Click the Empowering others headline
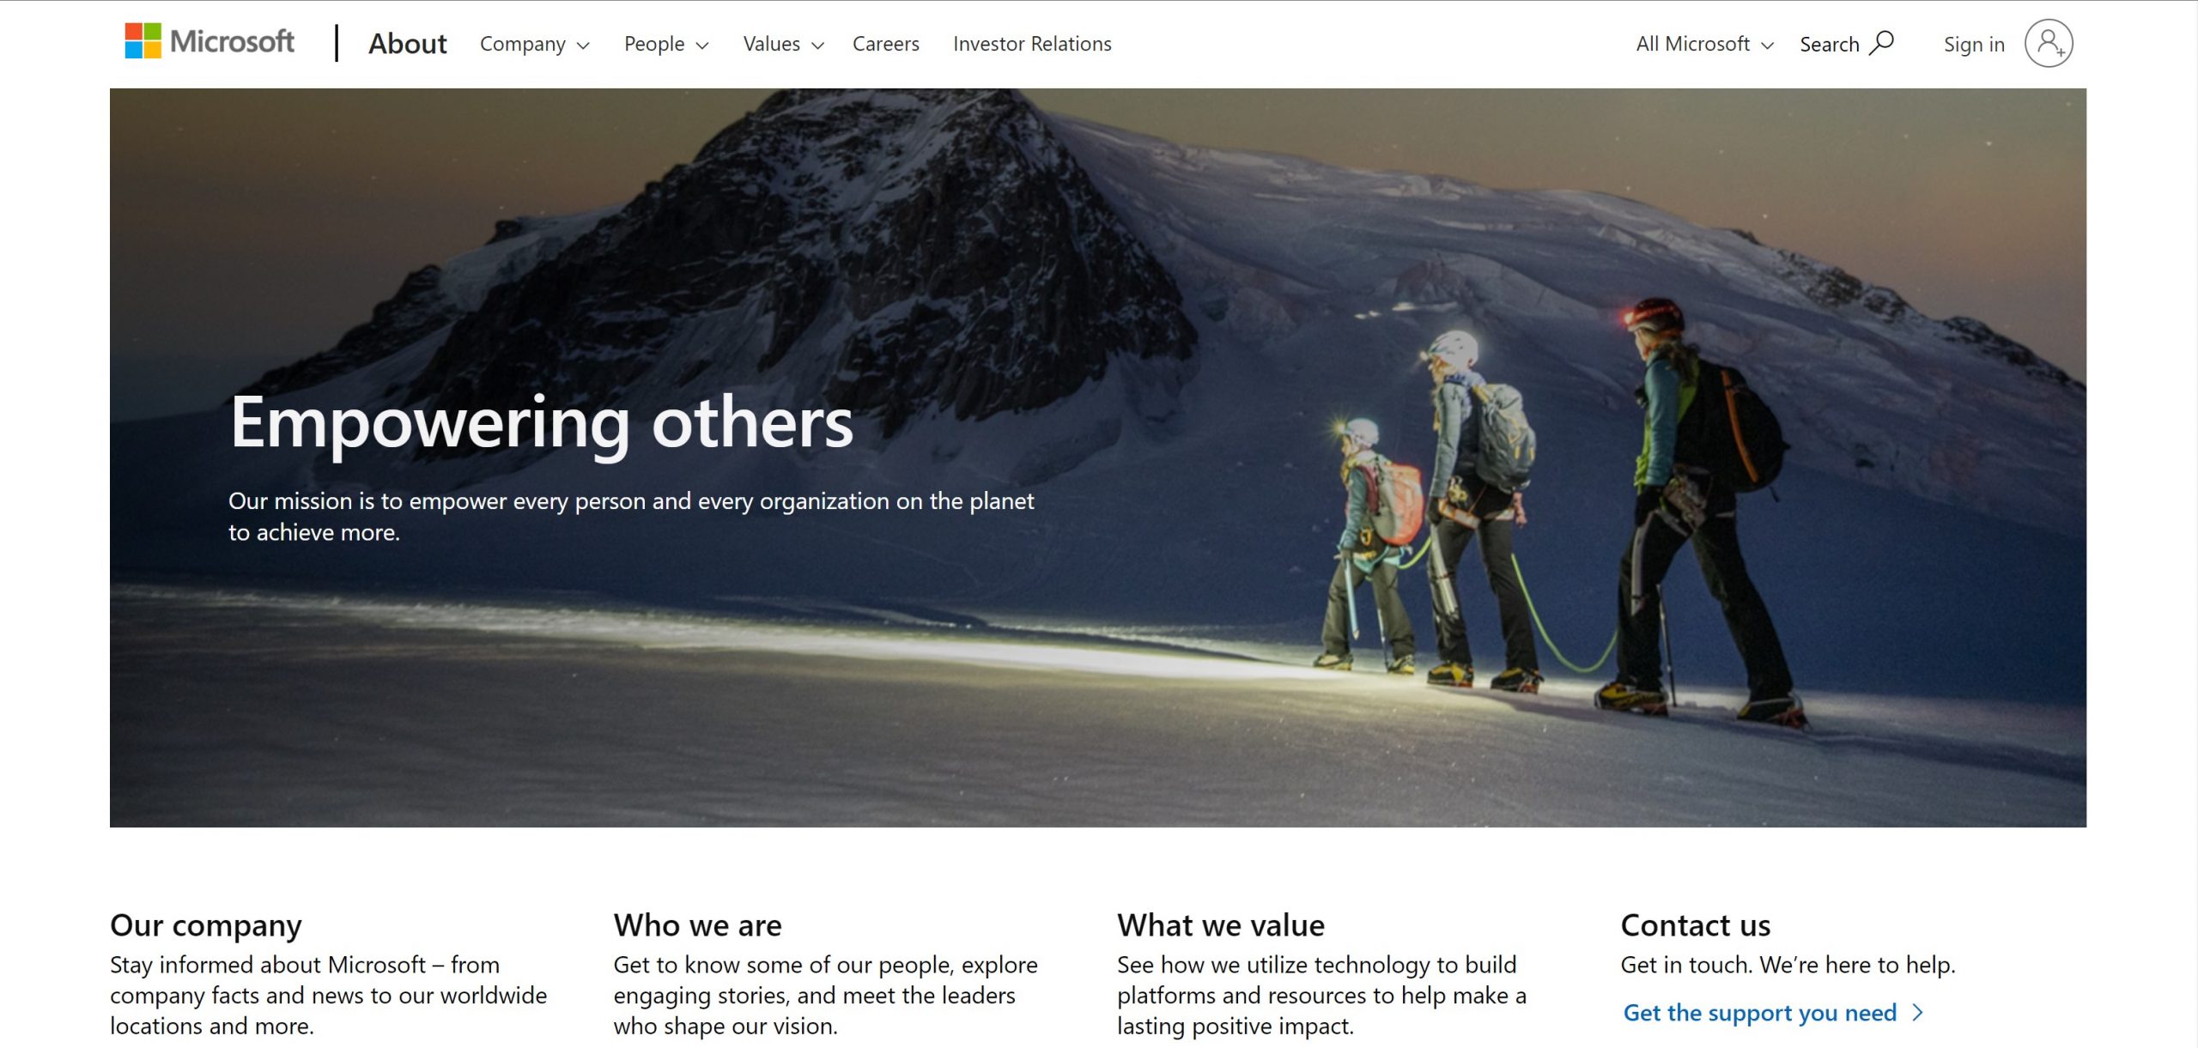Viewport: 2198px width, 1048px height. click(542, 422)
